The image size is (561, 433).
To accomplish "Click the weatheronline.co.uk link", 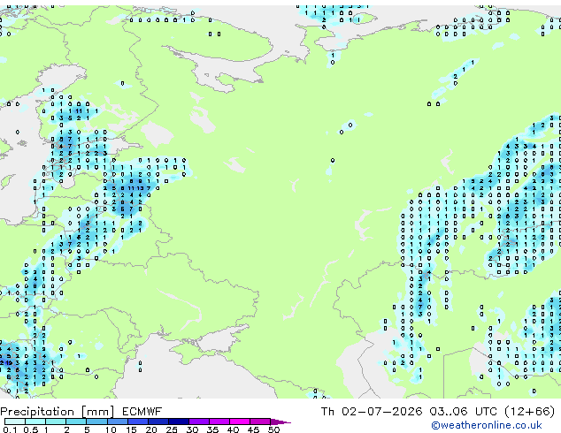I will [486, 425].
